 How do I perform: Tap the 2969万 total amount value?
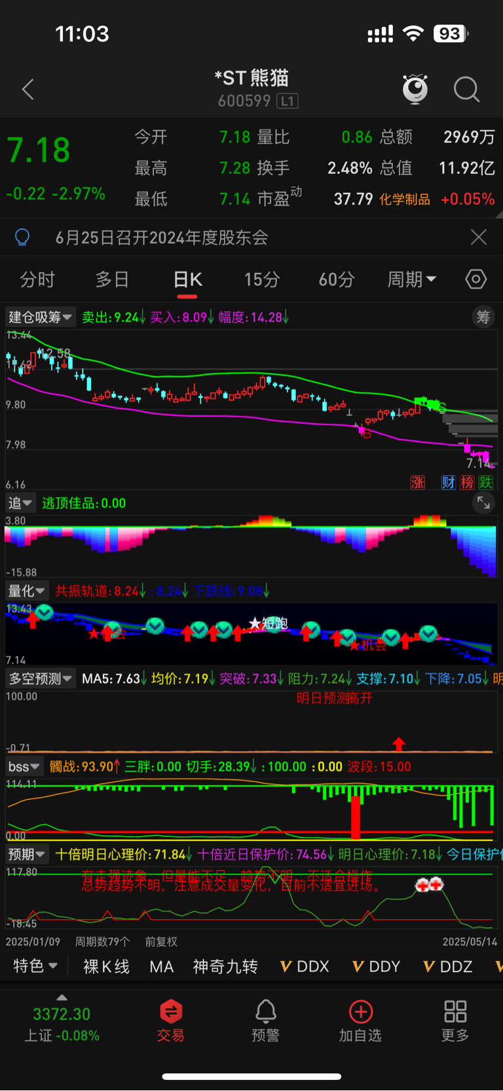[x=469, y=136]
